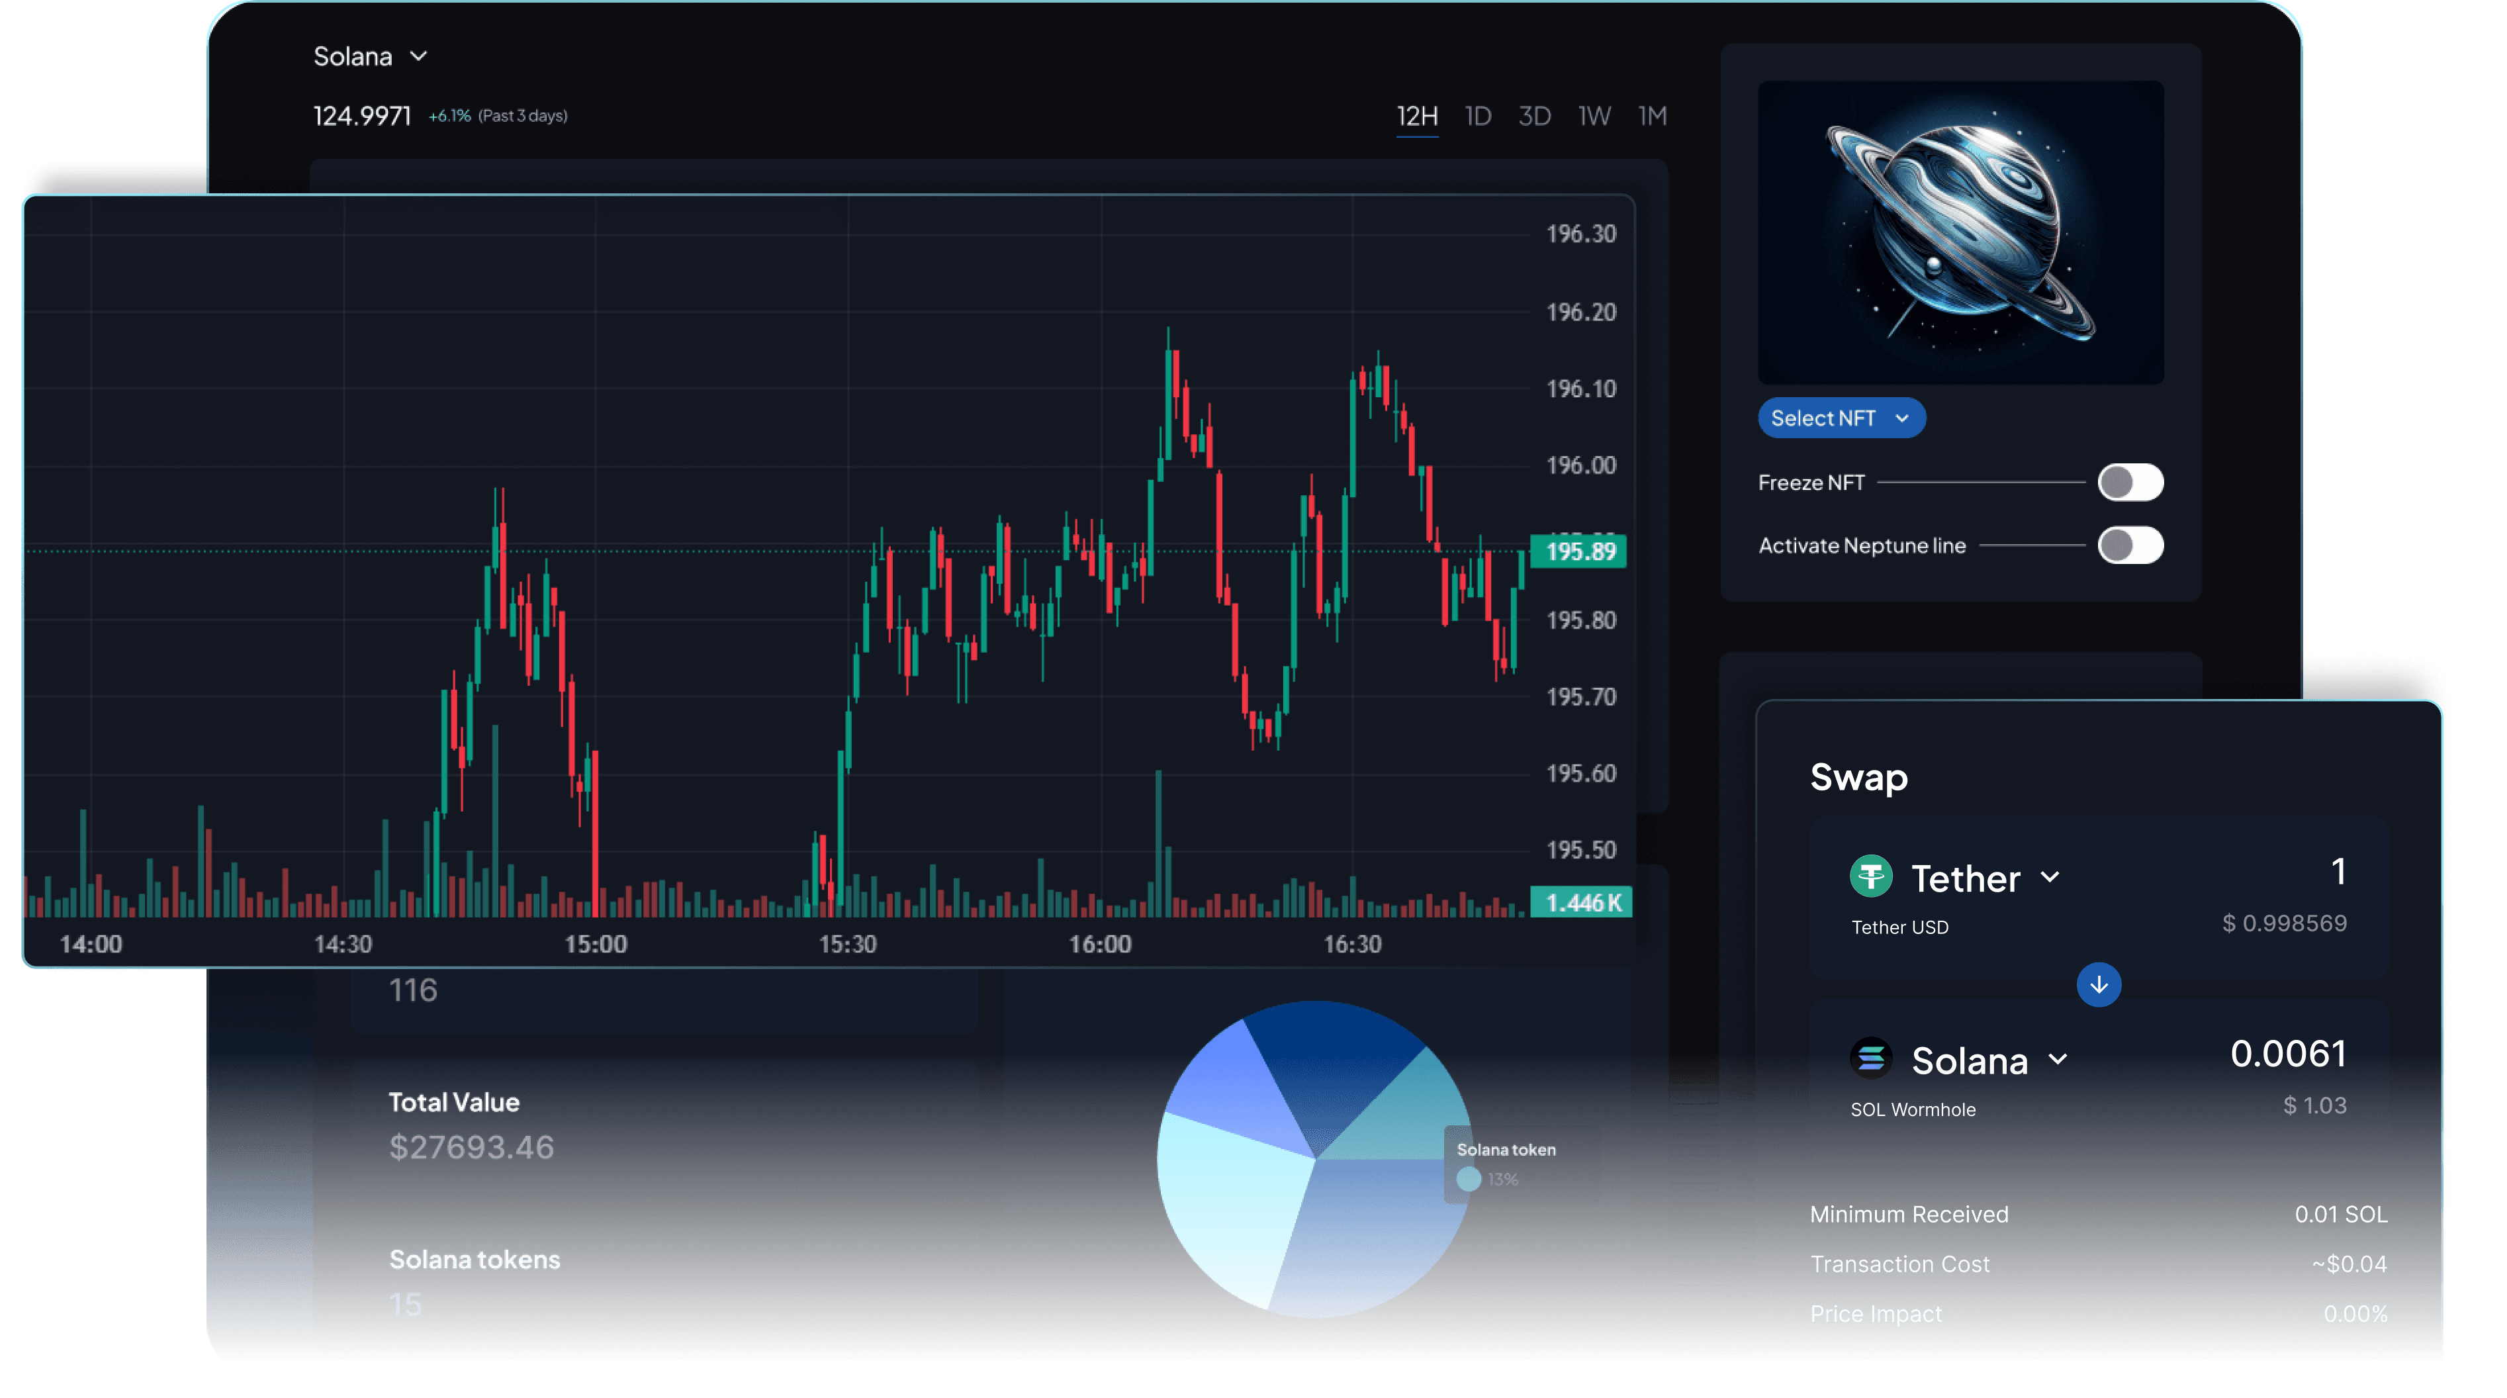Click the $ 0.998569 Tether price
Image resolution: width=2507 pixels, height=1398 pixels.
tap(2284, 923)
